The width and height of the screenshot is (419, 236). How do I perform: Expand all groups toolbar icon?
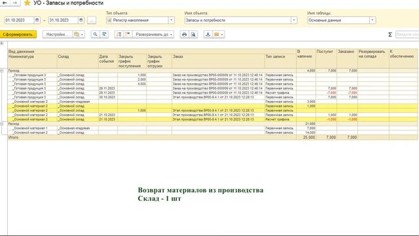pyautogui.click(x=119, y=34)
